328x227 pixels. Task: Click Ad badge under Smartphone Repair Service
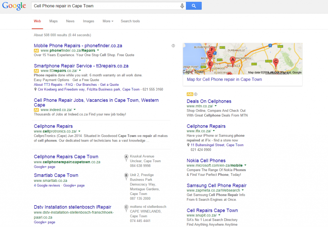click(37, 71)
